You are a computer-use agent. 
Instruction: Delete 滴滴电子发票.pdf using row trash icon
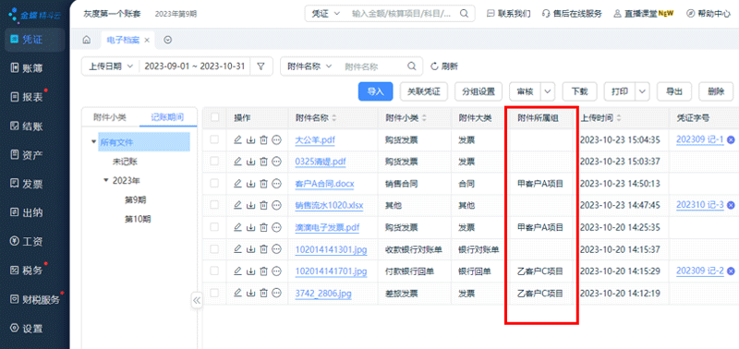coord(264,227)
